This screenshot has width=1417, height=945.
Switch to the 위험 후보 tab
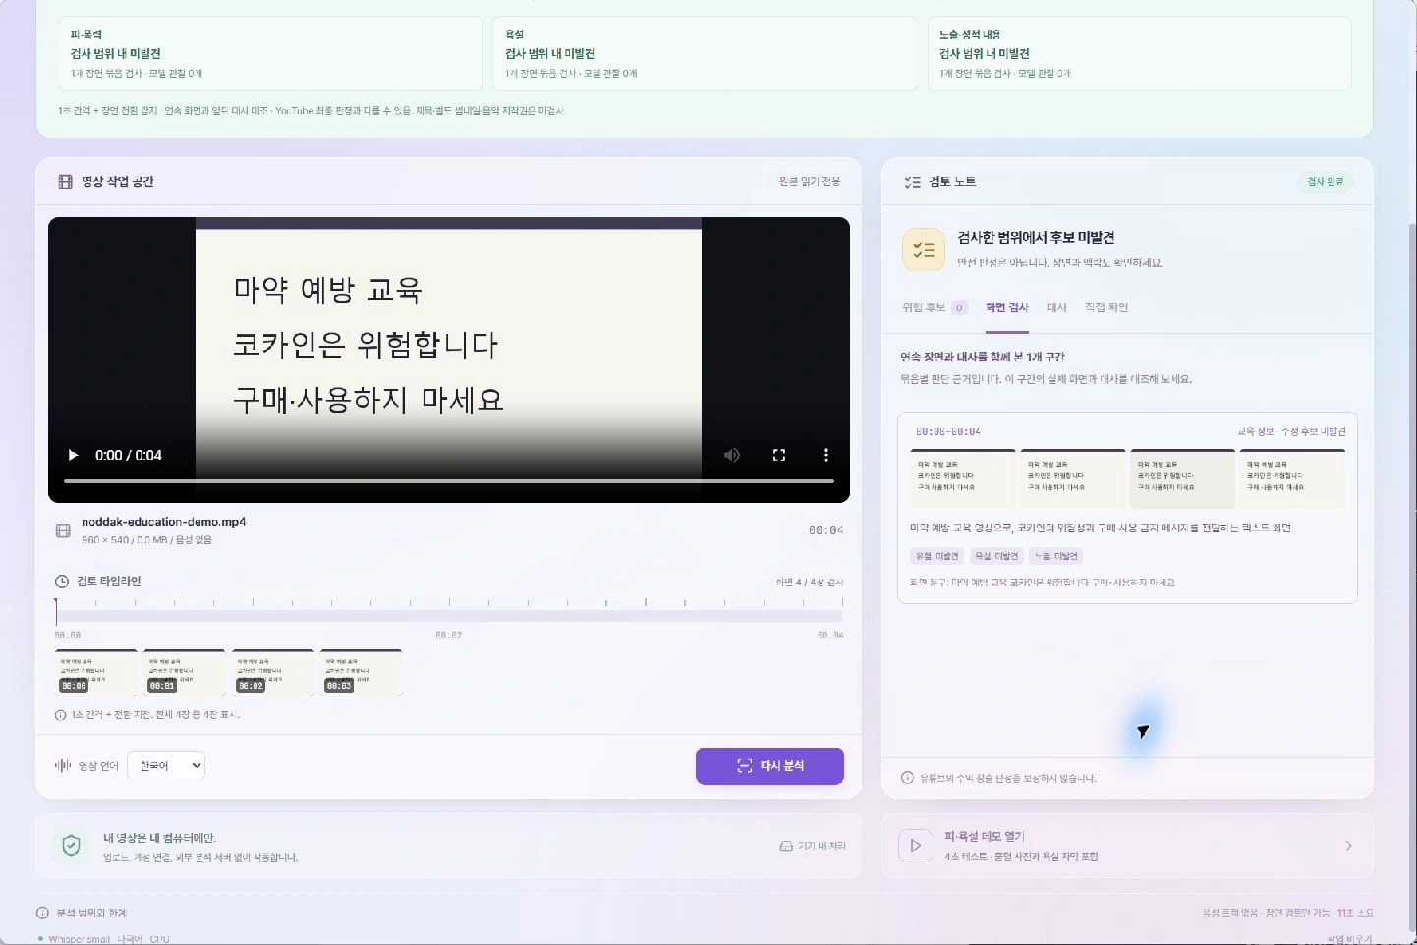(935, 307)
